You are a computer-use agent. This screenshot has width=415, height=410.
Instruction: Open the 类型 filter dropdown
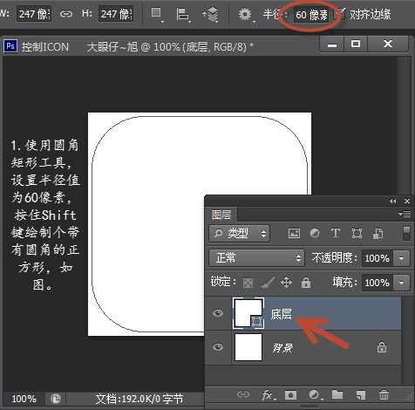click(240, 233)
